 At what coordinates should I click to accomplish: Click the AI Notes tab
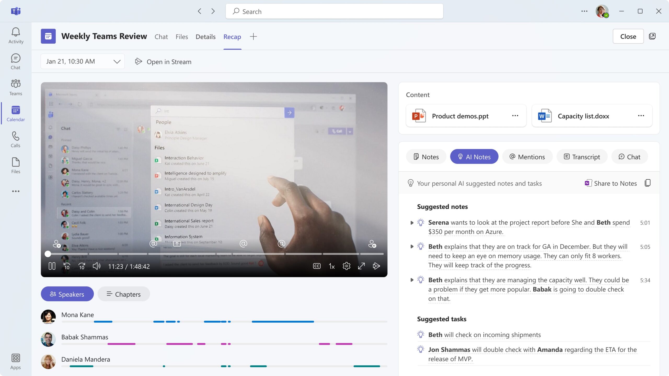[474, 157]
